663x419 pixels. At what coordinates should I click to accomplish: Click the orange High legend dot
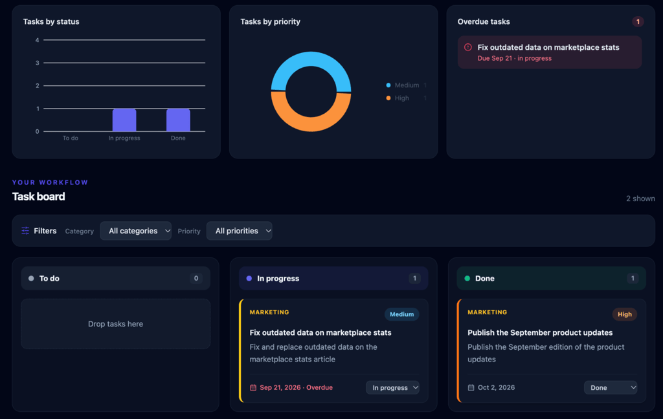[x=388, y=98]
